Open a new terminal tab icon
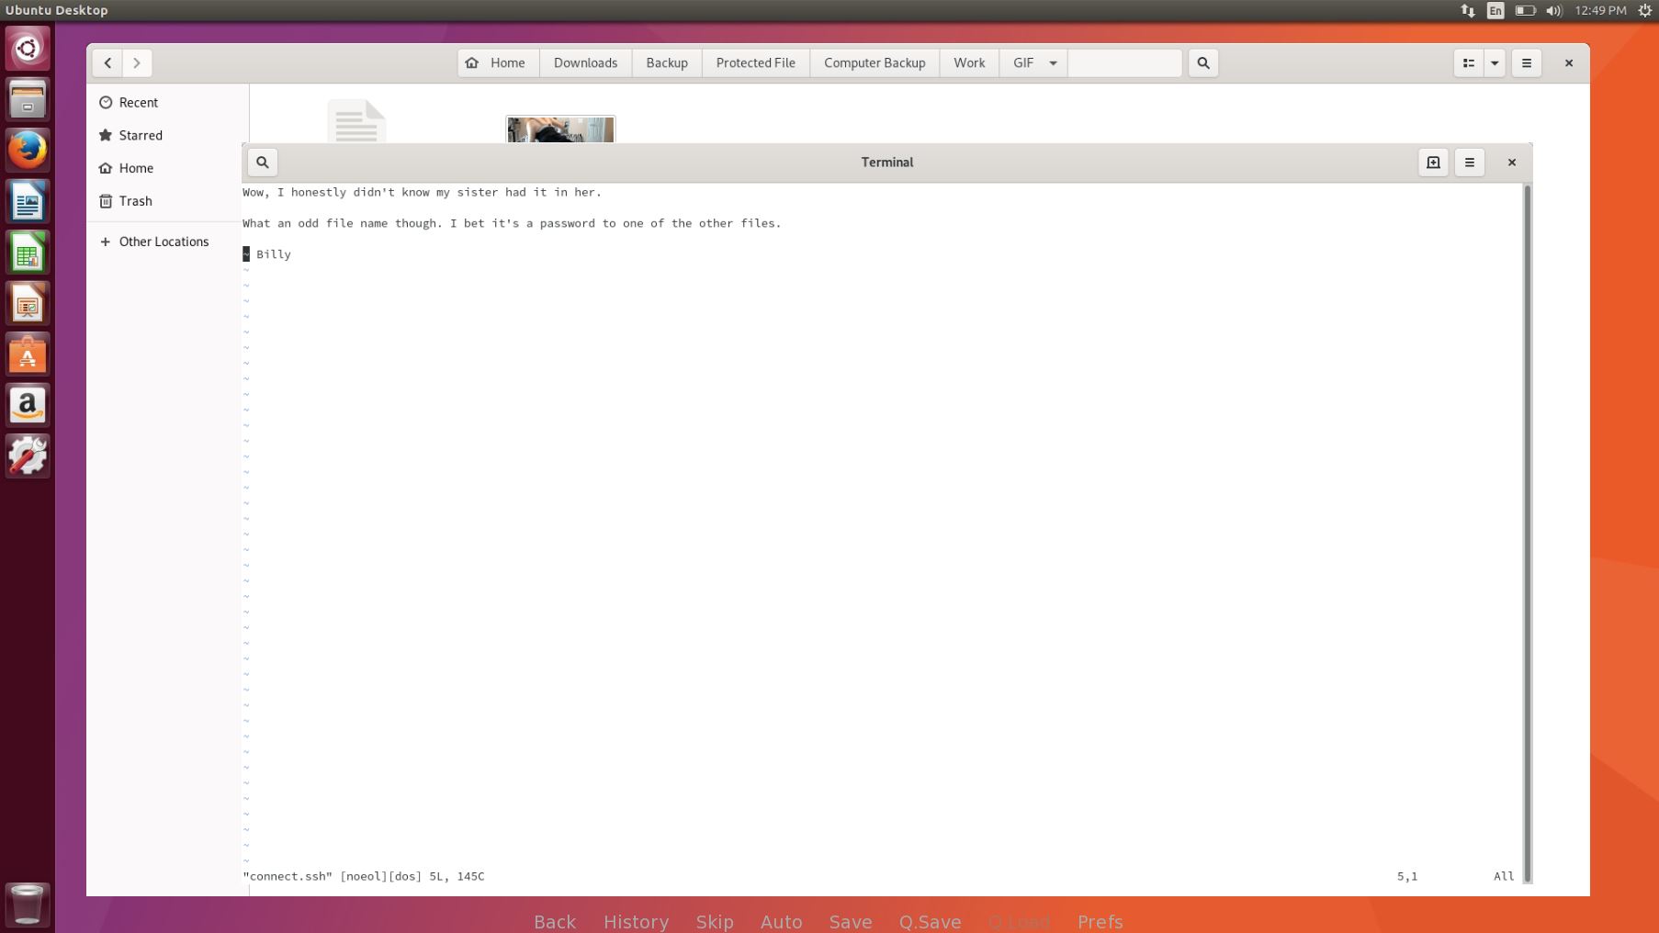Image resolution: width=1659 pixels, height=933 pixels. tap(1433, 163)
